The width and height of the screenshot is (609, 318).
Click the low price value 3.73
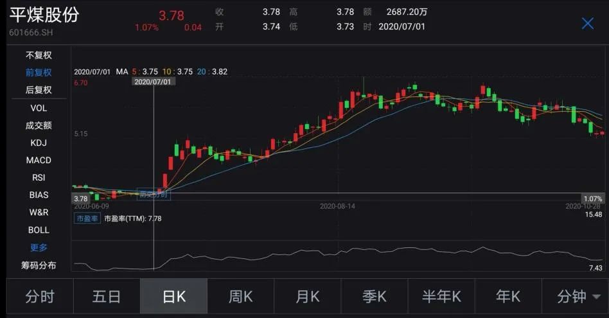pos(345,26)
